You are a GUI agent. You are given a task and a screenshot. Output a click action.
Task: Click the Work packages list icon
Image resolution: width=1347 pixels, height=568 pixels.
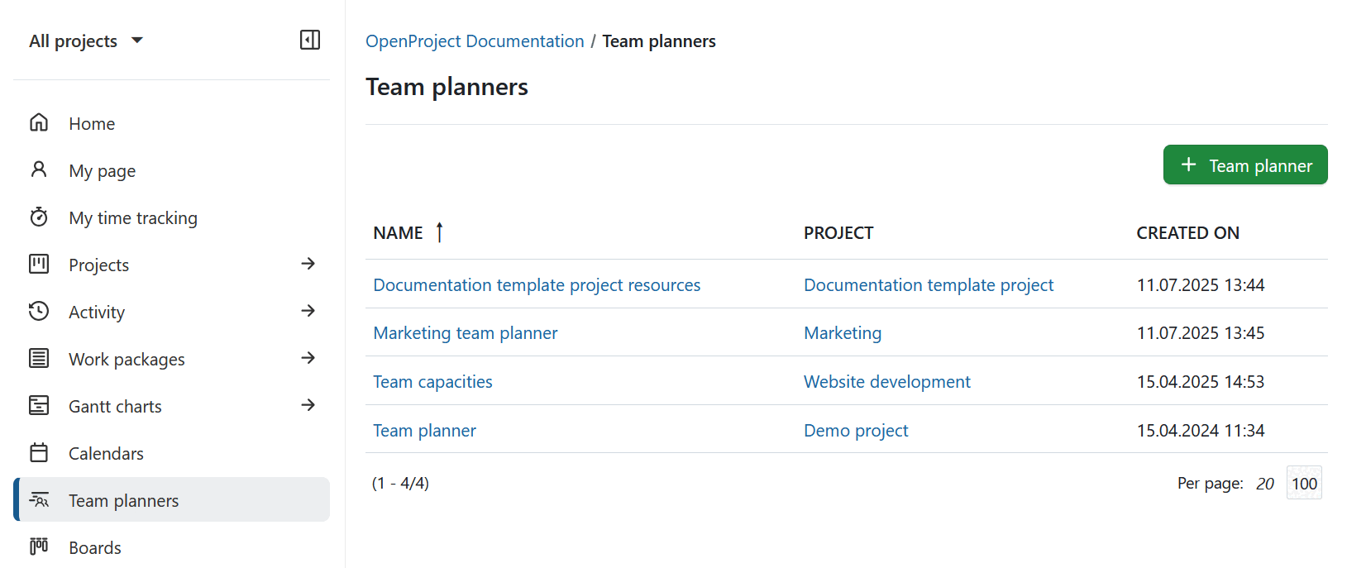39,359
